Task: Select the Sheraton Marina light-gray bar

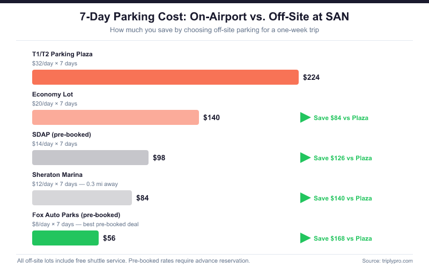Action: pos(82,198)
